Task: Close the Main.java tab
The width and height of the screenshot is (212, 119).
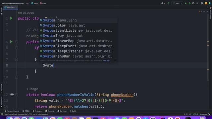Action: pos(16,7)
